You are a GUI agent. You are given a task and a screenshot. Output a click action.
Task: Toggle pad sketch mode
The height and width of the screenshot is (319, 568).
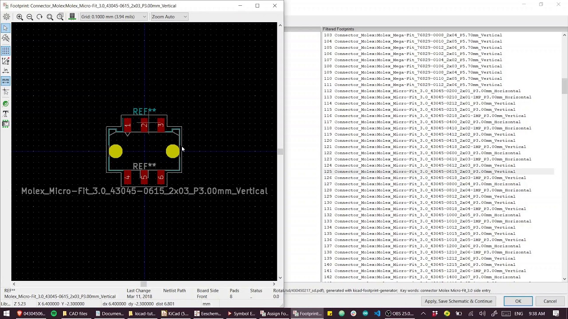(x=6, y=104)
